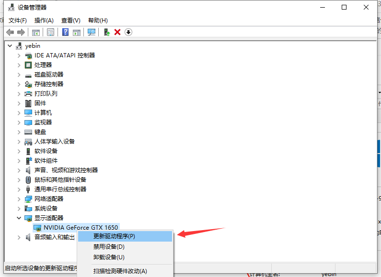Select the root computer node yebin
The height and width of the screenshot is (277, 381).
[33, 46]
